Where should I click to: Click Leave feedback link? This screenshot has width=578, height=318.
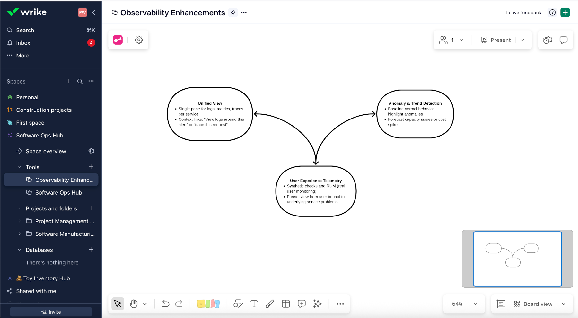[x=523, y=13]
